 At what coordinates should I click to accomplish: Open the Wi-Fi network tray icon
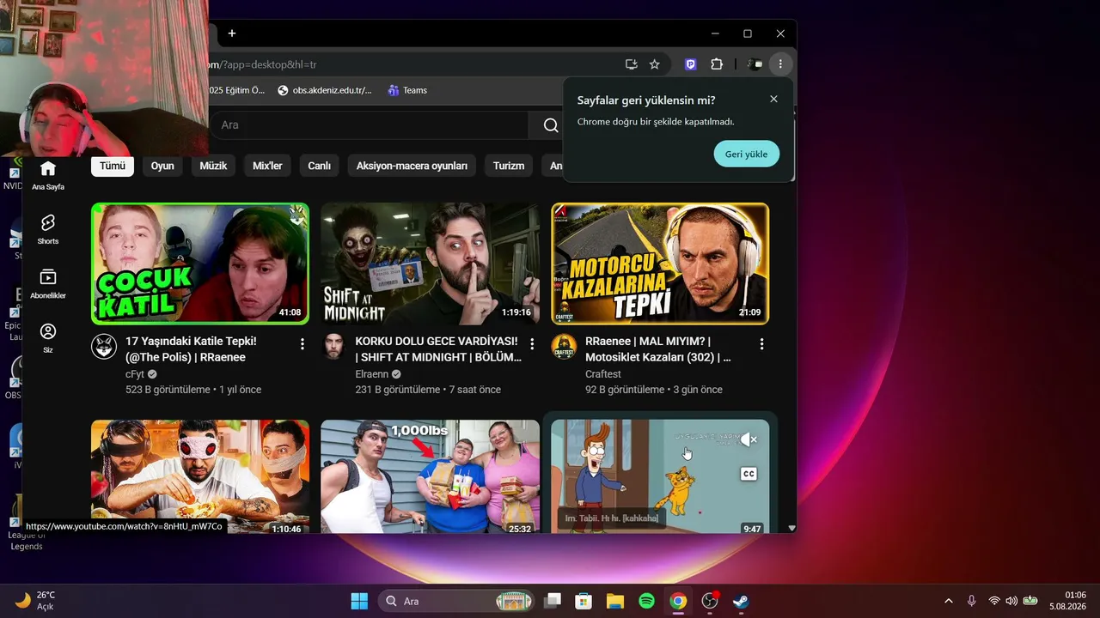tap(994, 601)
